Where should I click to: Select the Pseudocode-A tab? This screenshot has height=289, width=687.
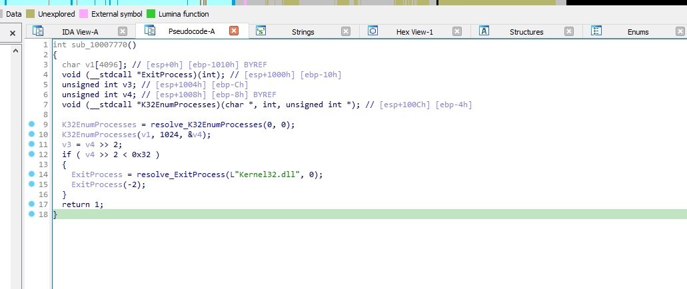point(191,31)
